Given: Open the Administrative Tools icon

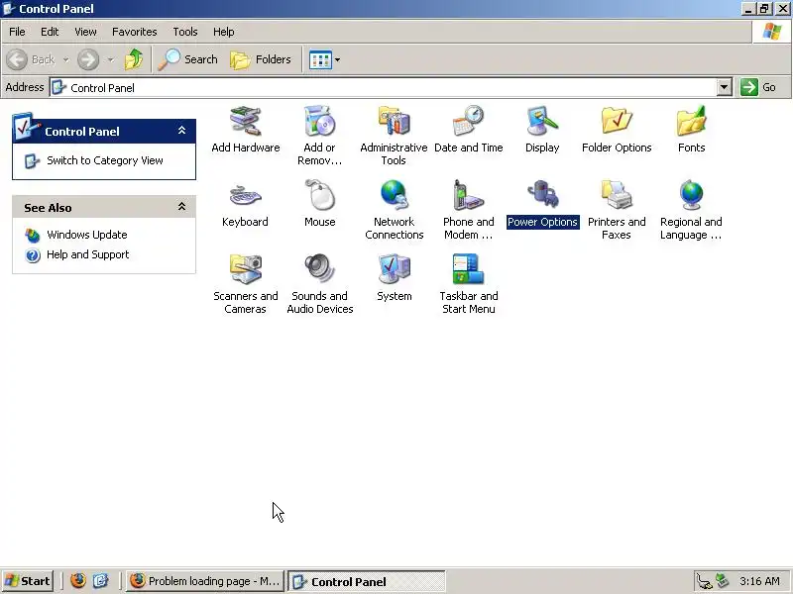Looking at the screenshot, I should (394, 121).
